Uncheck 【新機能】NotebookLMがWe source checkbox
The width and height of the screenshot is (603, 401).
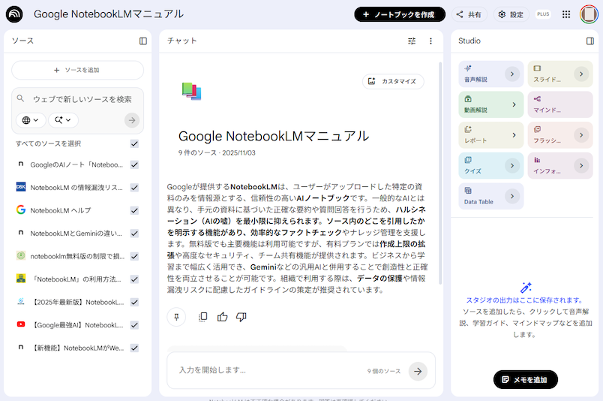coord(134,348)
